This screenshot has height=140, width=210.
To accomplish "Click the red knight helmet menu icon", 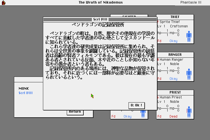I will coord(4,3).
